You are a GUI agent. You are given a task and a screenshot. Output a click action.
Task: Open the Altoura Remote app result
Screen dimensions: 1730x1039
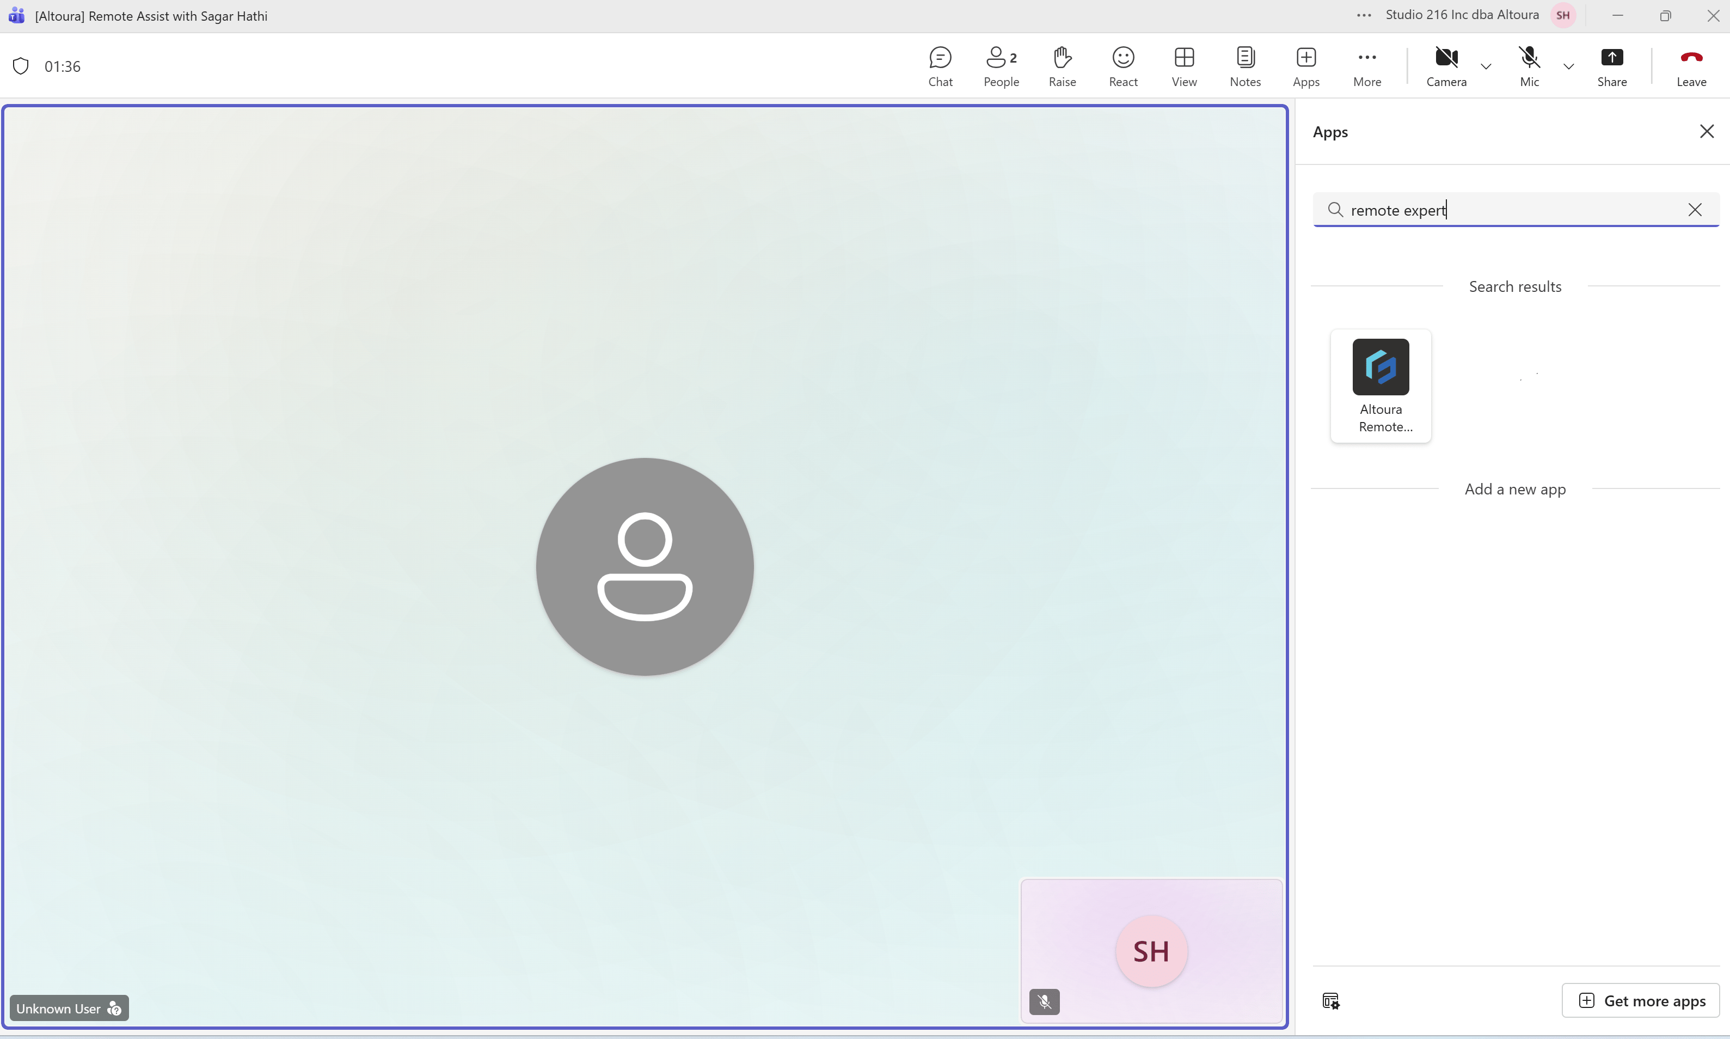[1380, 386]
